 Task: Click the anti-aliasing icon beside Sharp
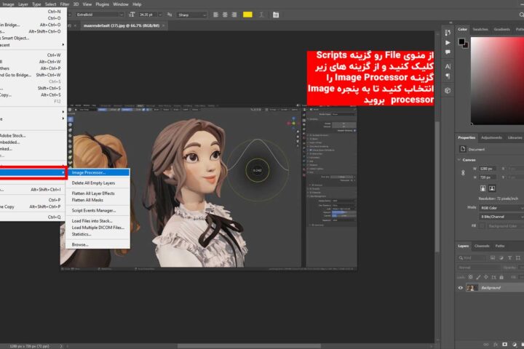pos(170,15)
